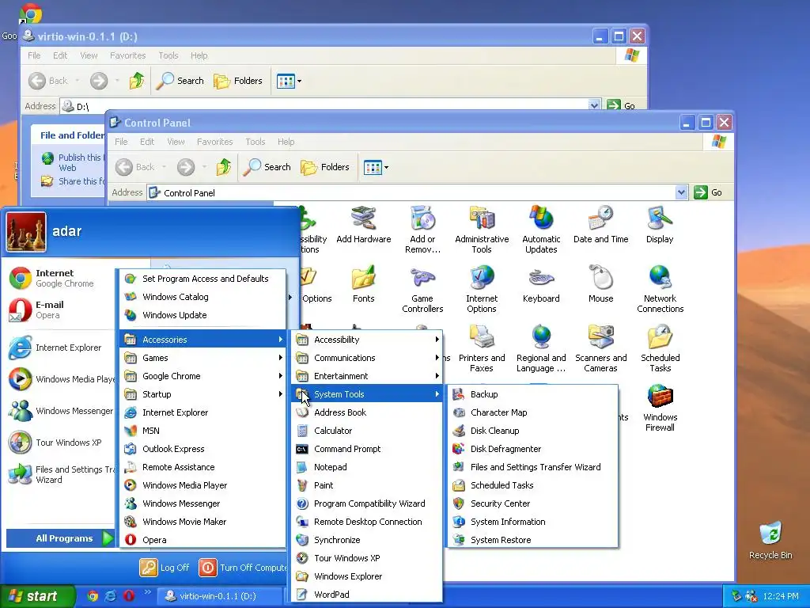Click Folders in virtio-win toolbar
Screen dimensions: 810x608
pyautogui.click(x=238, y=81)
